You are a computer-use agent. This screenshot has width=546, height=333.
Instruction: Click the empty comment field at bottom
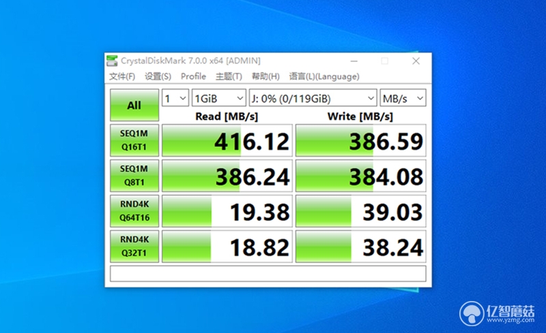point(268,274)
